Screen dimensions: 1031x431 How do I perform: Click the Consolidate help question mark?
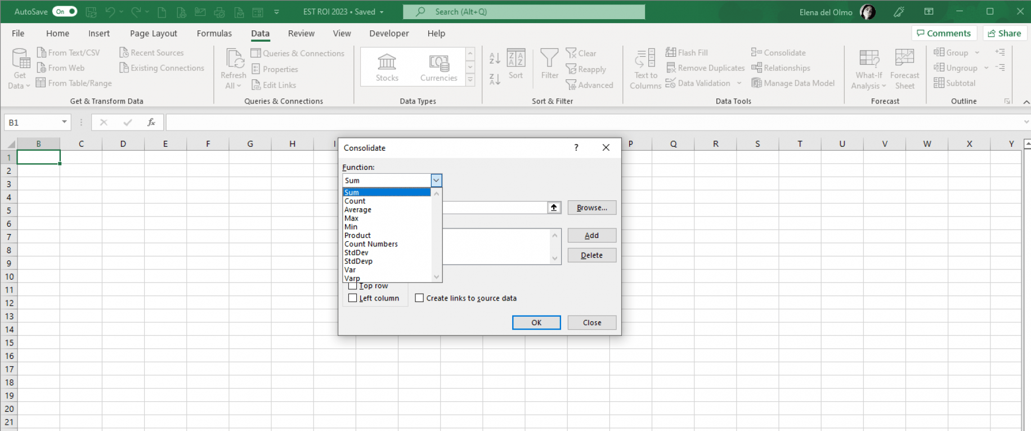[576, 147]
